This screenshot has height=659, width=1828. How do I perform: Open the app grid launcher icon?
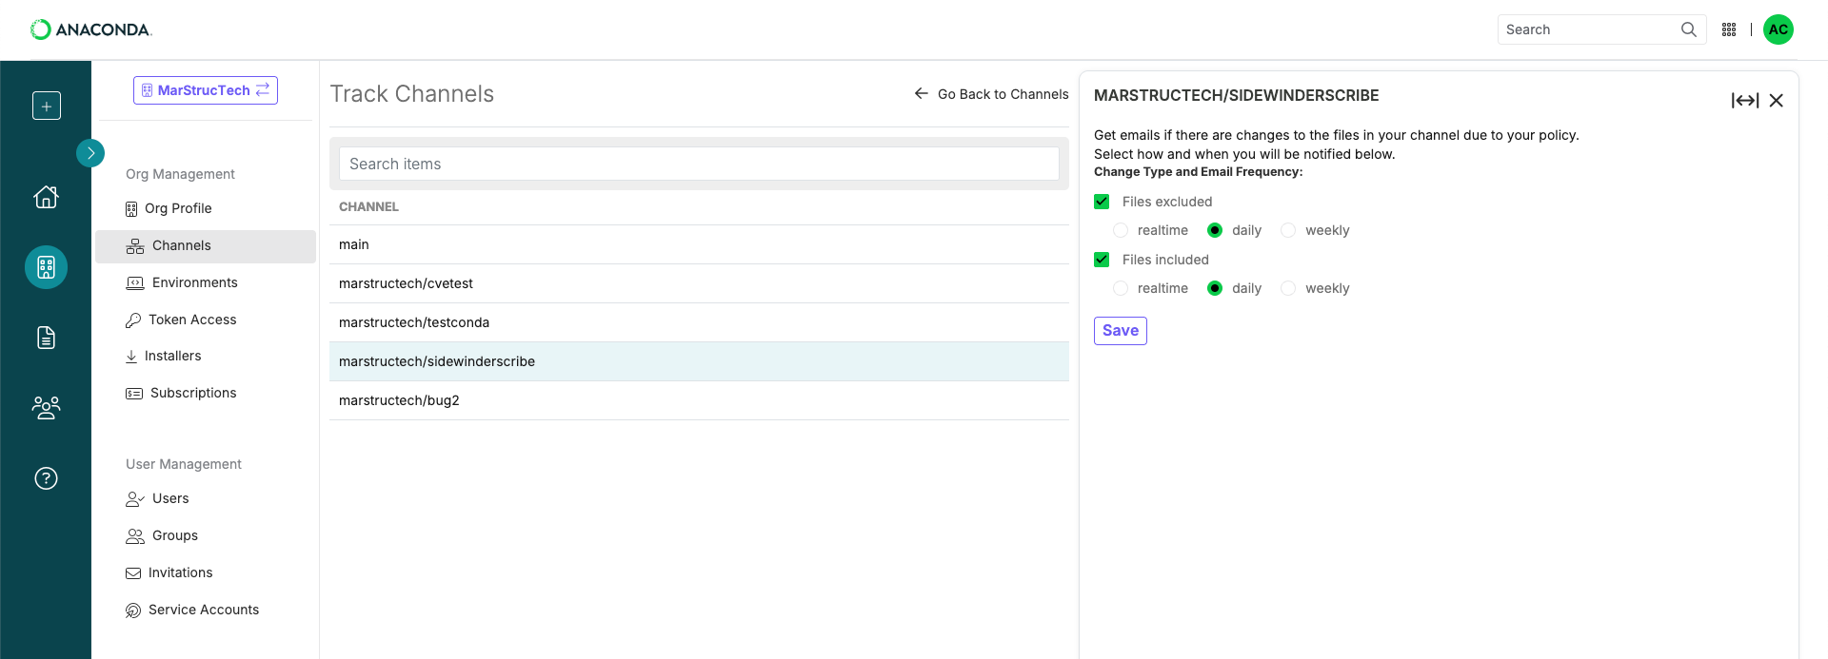pyautogui.click(x=1729, y=29)
